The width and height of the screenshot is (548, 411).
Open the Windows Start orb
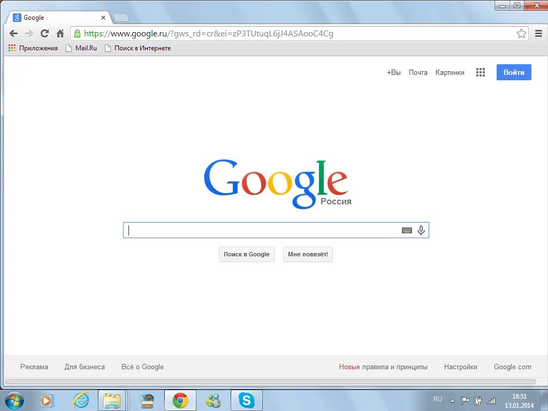coord(14,400)
